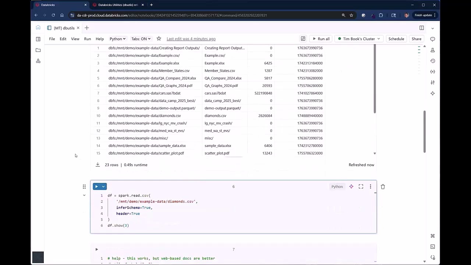Open the environment sliders icon
The height and width of the screenshot is (265, 471).
pyautogui.click(x=433, y=82)
